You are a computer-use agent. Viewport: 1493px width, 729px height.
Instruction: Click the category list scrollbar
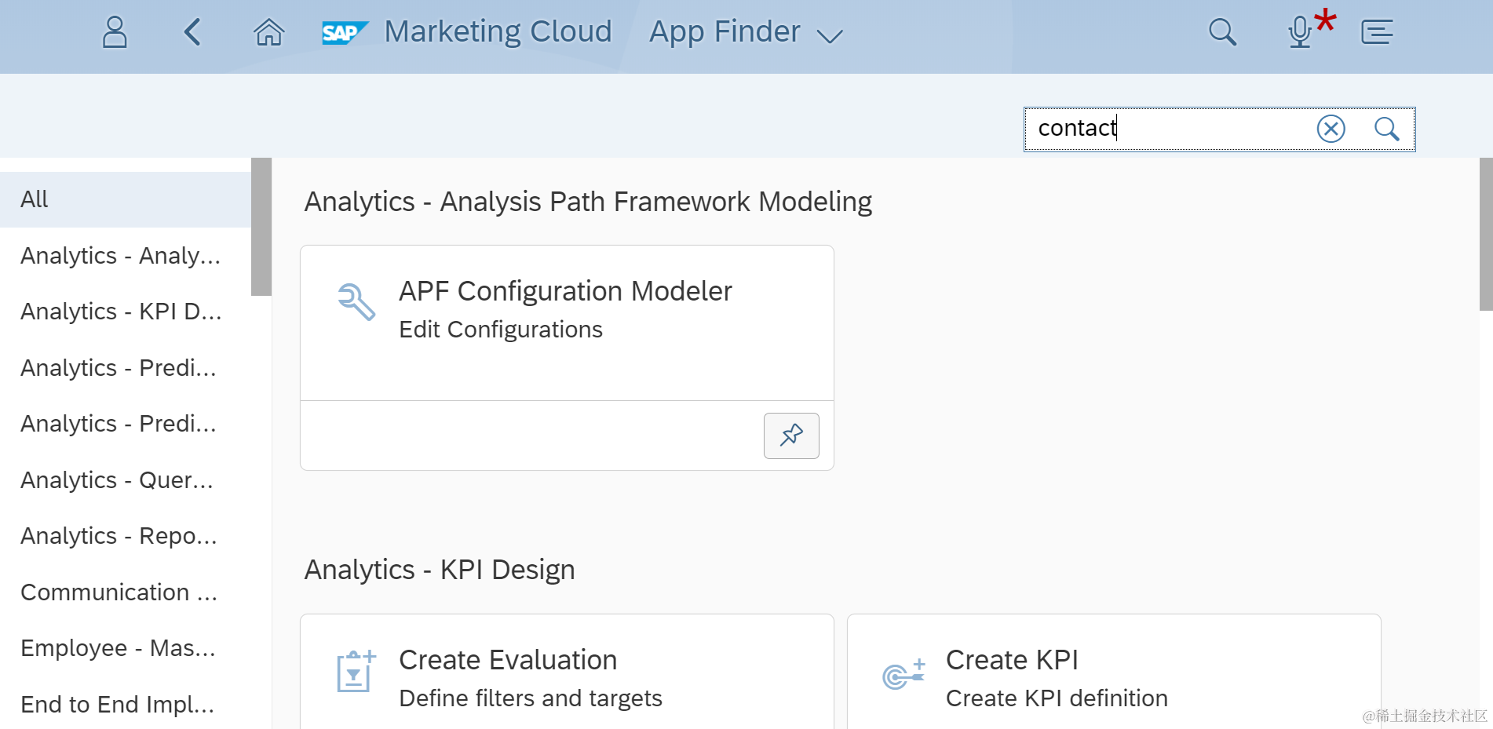click(261, 228)
